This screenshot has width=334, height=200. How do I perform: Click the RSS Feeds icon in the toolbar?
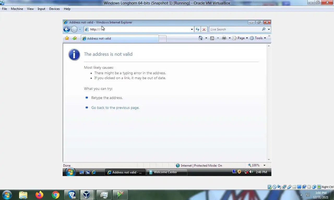point(212,38)
